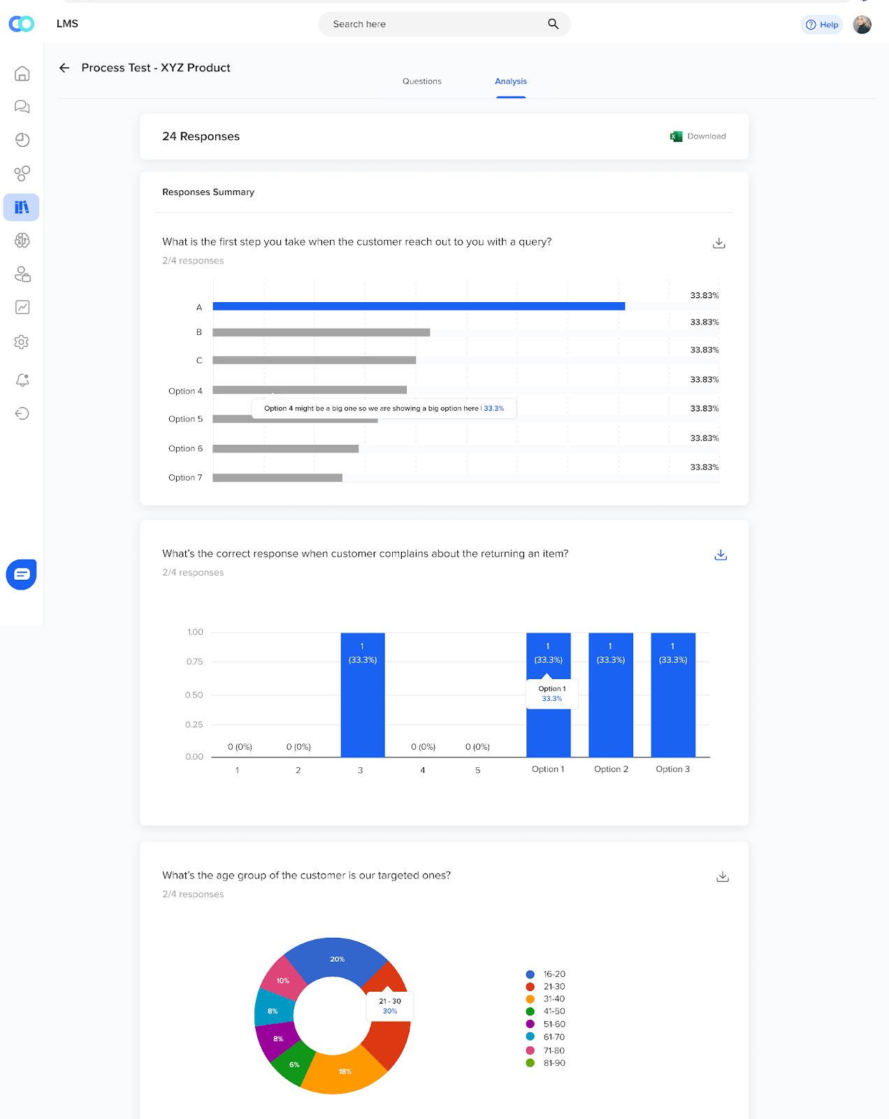This screenshot has height=1119, width=889.
Task: Open the user profile avatar
Action: click(862, 24)
